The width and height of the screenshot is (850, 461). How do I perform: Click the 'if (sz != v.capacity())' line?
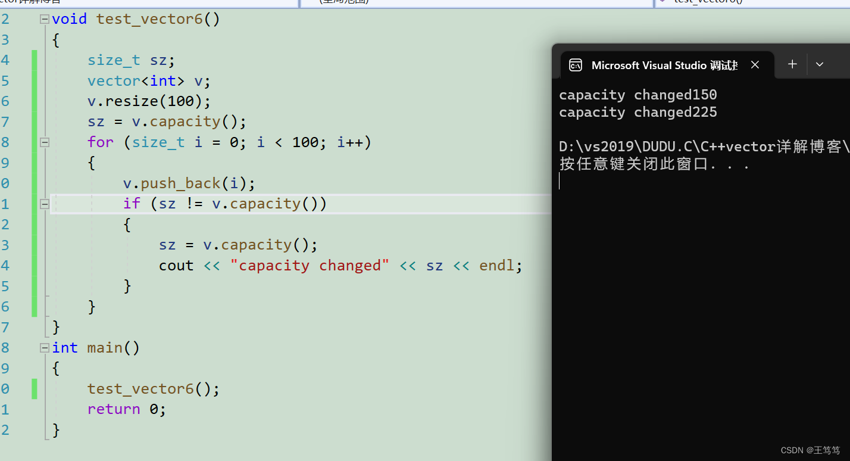pos(225,204)
